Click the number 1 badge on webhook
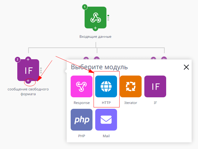198x149 pixels. (x=85, y=7)
